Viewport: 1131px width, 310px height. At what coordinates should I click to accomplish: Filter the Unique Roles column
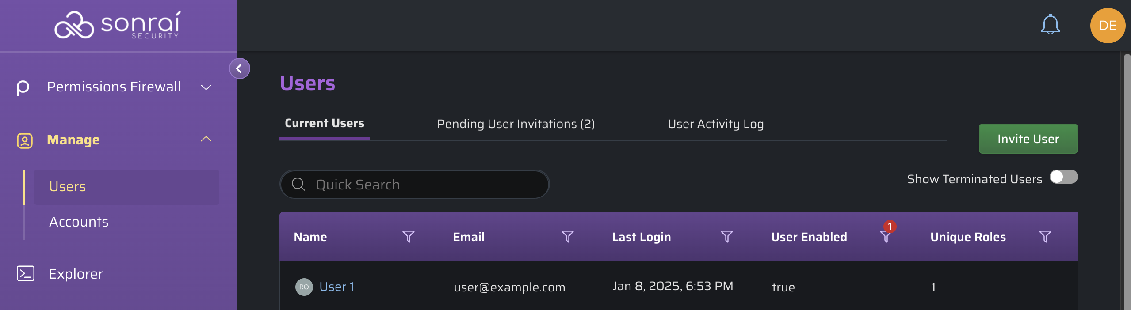pos(1045,237)
